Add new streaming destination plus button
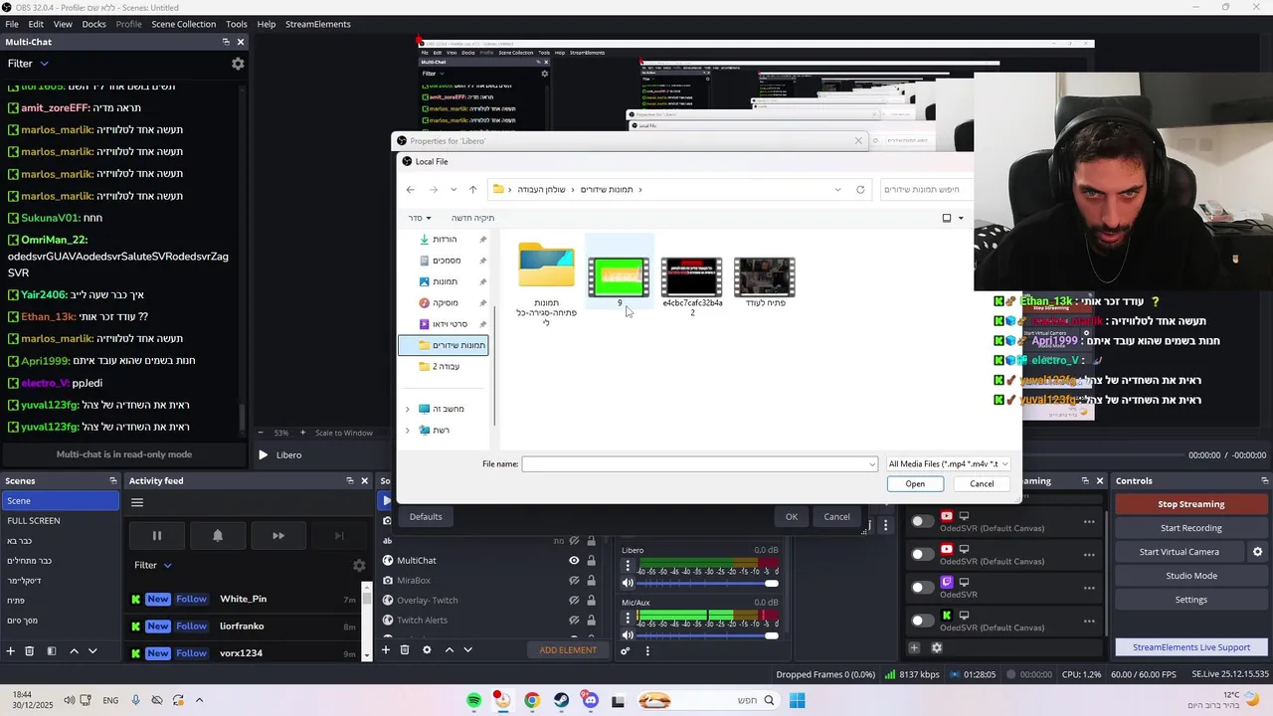 914,648
